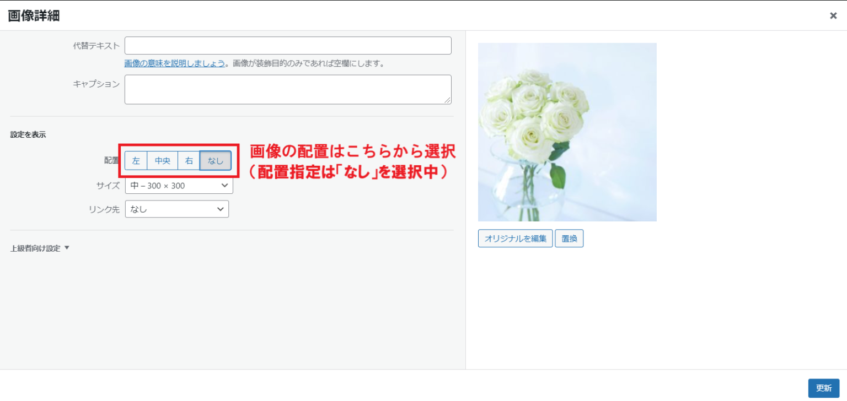The width and height of the screenshot is (847, 401).
Task: Click the 代替テキスト input field
Action: coord(288,46)
